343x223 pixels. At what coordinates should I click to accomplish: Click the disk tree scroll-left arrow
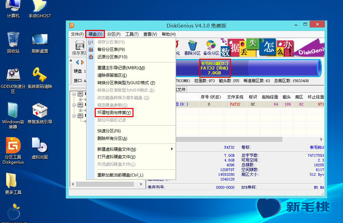(x=73, y=184)
